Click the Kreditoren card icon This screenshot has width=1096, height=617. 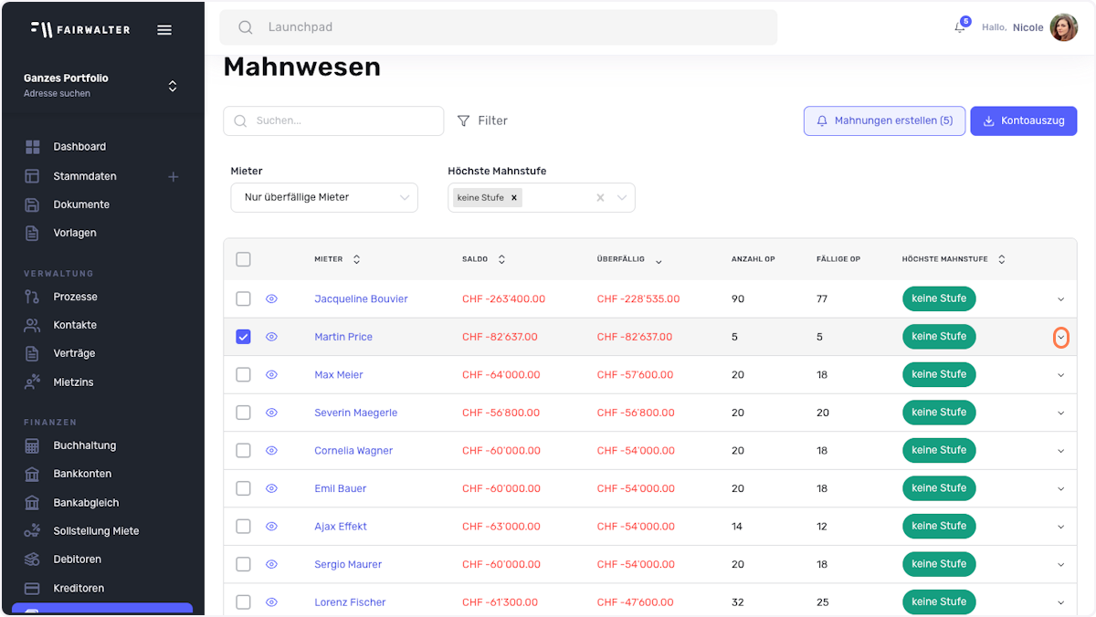(x=33, y=589)
